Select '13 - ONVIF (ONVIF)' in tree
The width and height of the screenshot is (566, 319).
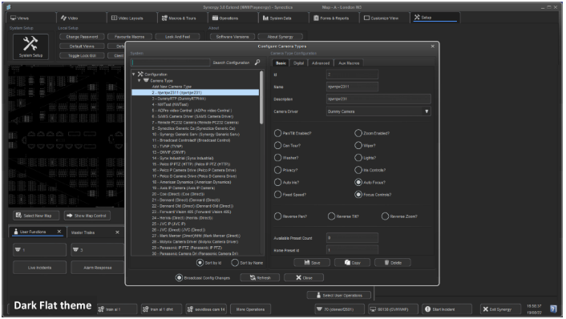[168, 152]
